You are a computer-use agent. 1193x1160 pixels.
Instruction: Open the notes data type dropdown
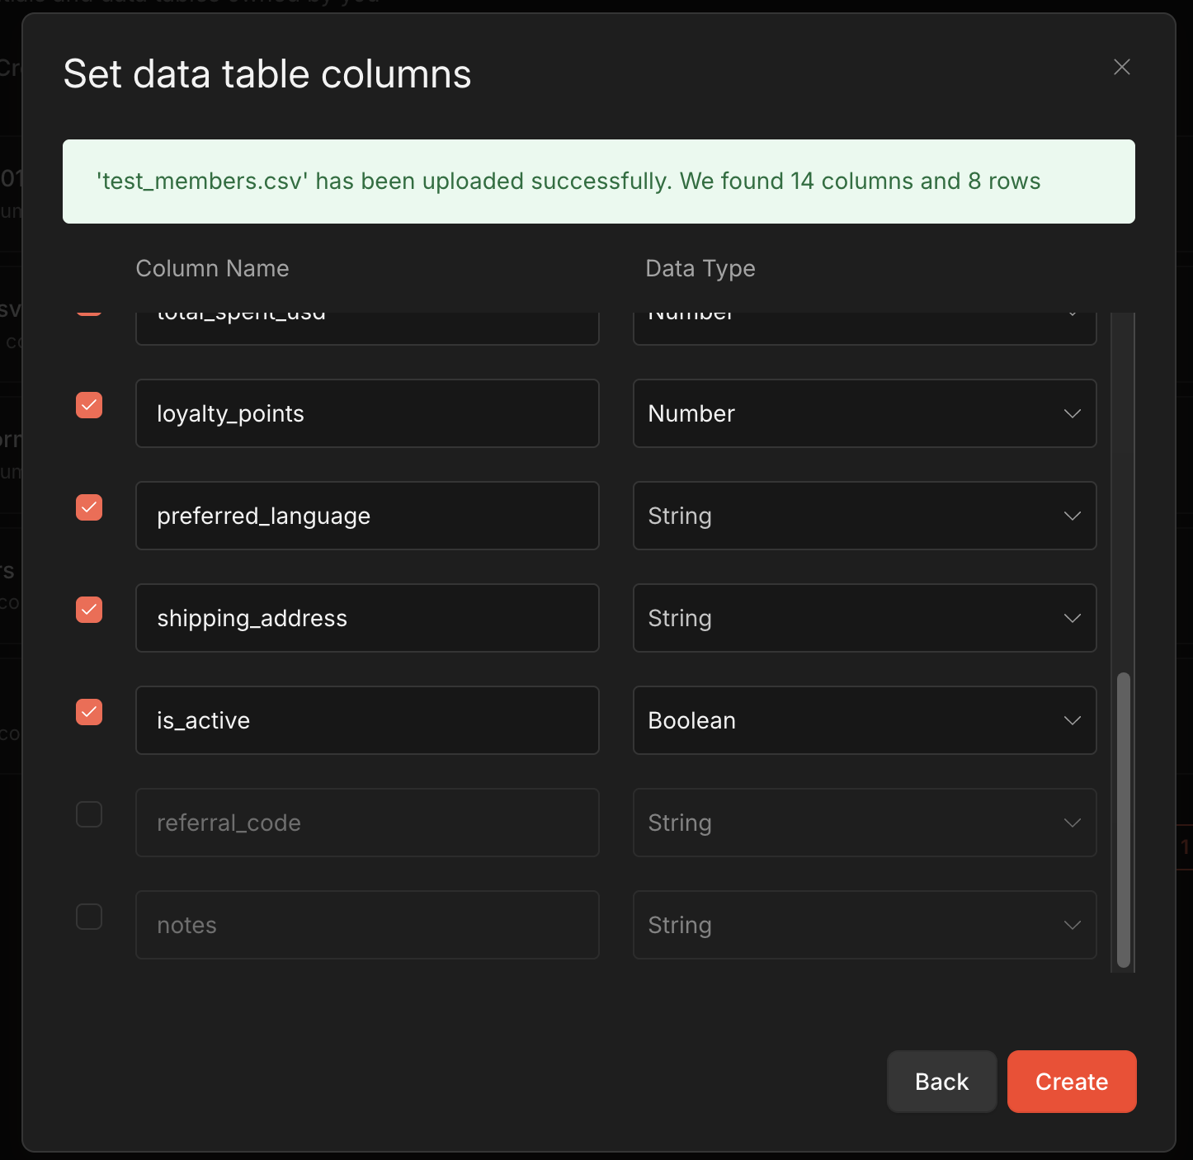coord(864,925)
